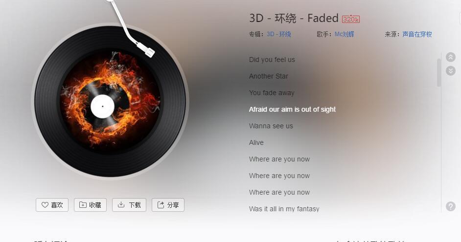461x242 pixels.
Task: Click the lyrics panel scrollbar thumb
Action: [438, 72]
